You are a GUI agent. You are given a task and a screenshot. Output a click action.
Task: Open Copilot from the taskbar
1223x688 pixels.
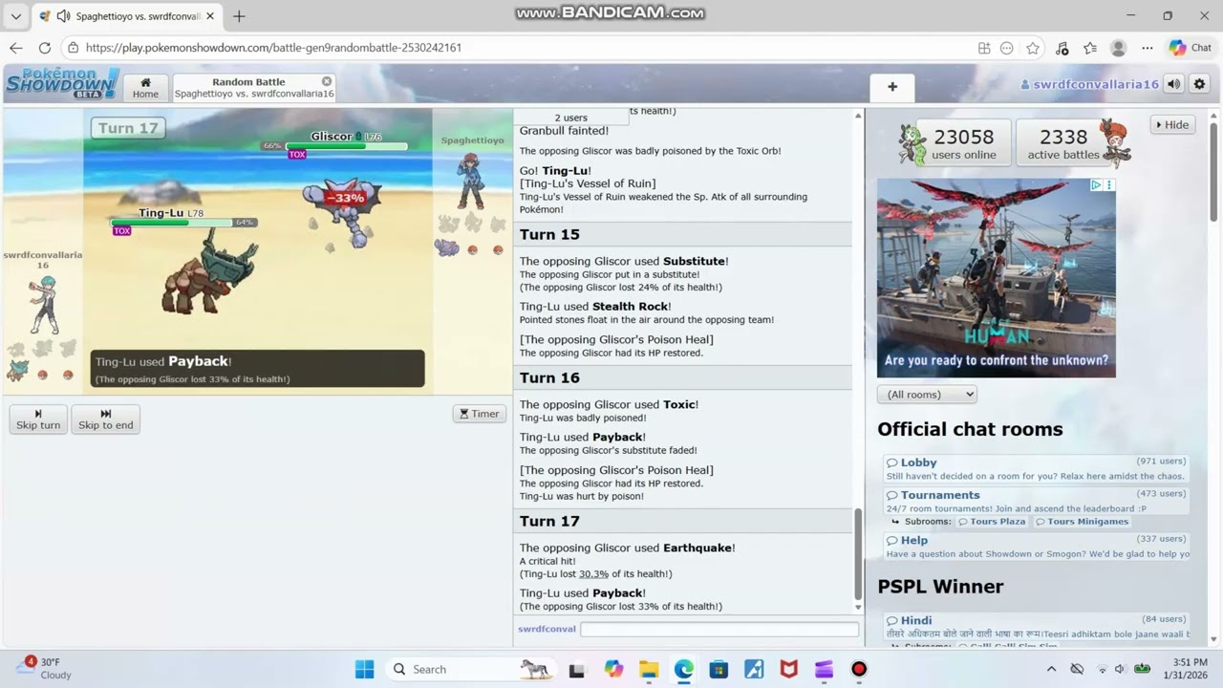click(x=613, y=669)
